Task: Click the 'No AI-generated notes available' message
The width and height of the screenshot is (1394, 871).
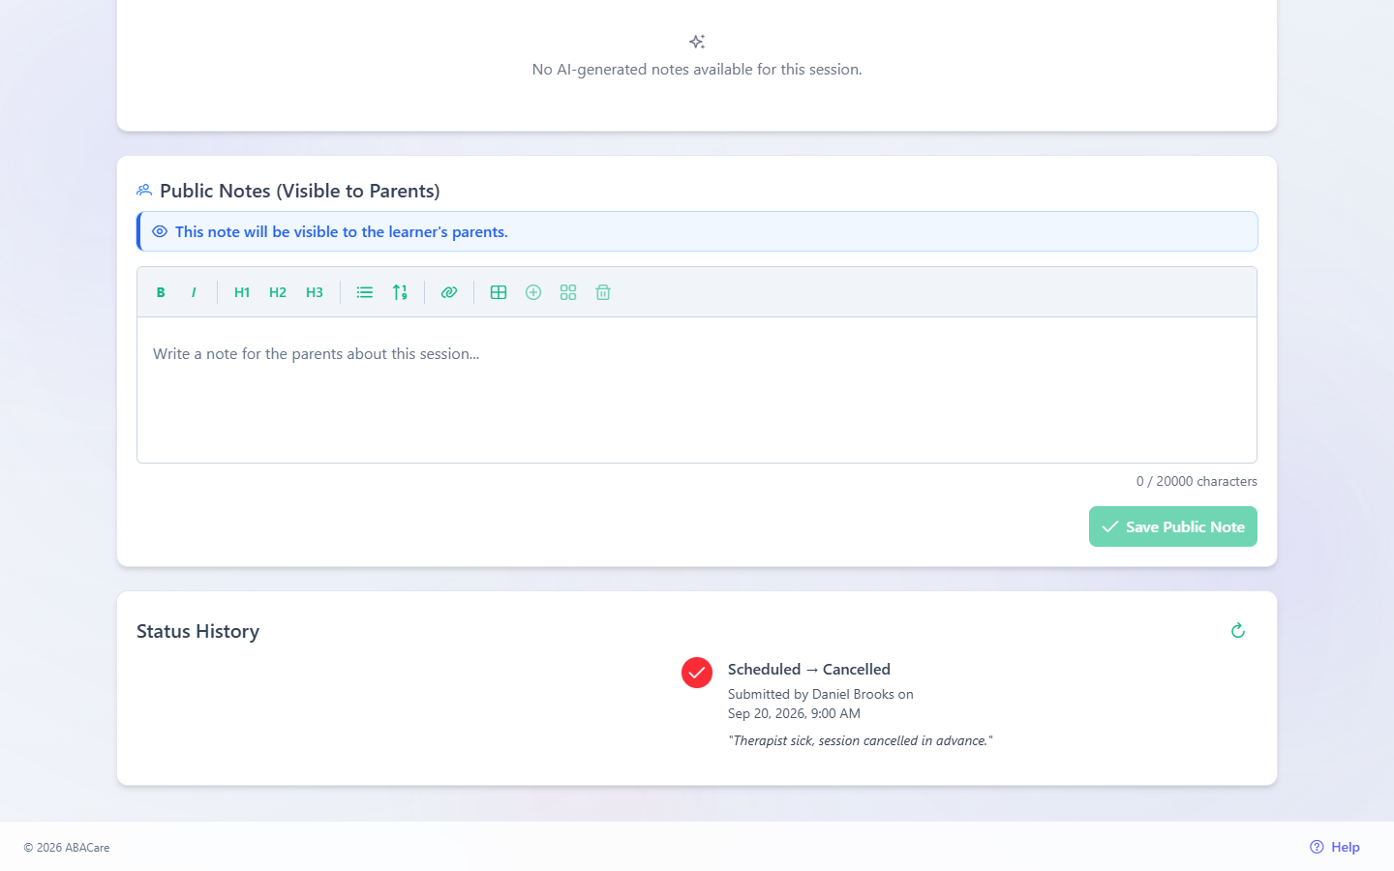Action: (697, 70)
